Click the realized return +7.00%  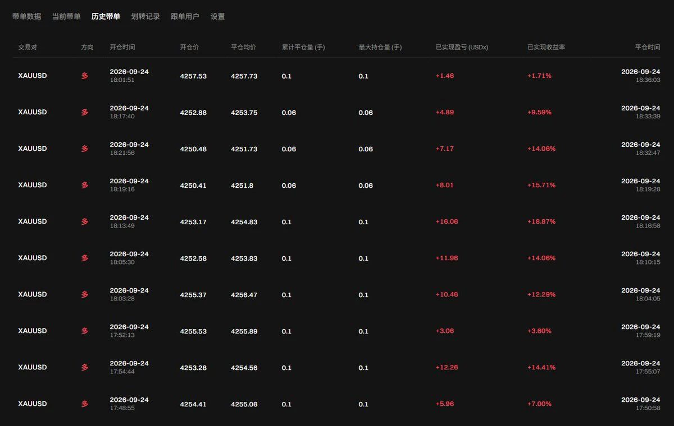tap(539, 404)
